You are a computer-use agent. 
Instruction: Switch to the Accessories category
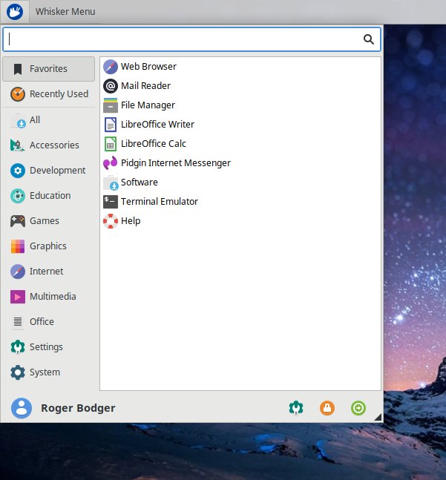[x=49, y=145]
